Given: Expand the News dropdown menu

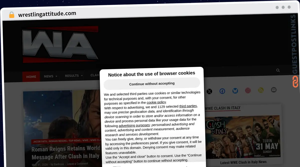Looking at the screenshot, I should tap(50, 76).
